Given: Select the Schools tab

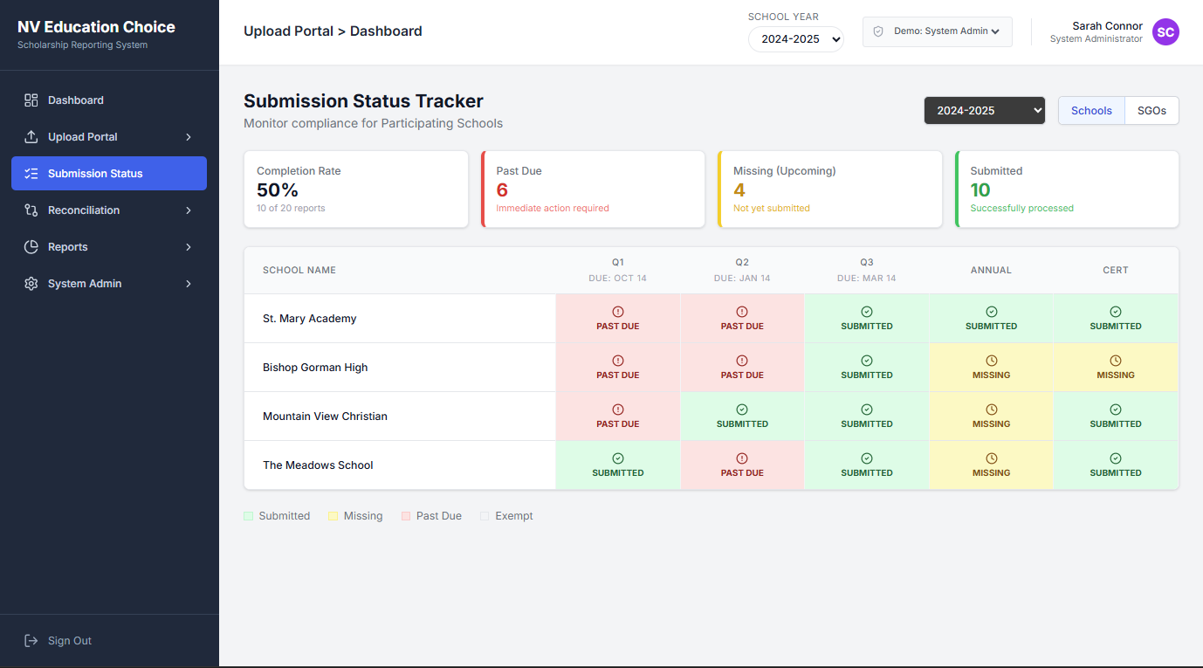Looking at the screenshot, I should [x=1090, y=111].
